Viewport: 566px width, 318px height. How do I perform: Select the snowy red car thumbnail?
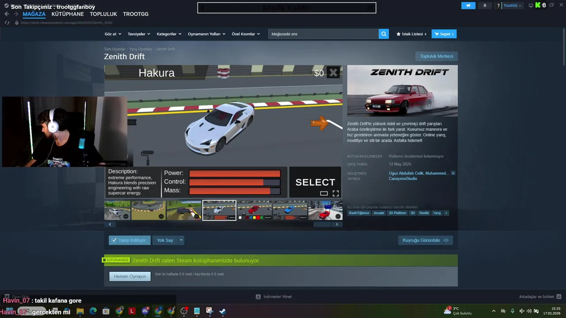325,210
